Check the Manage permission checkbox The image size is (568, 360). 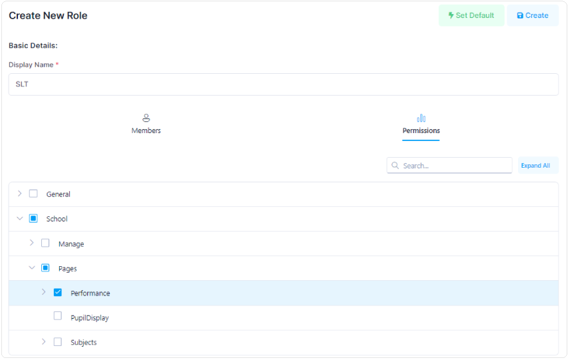(x=45, y=244)
